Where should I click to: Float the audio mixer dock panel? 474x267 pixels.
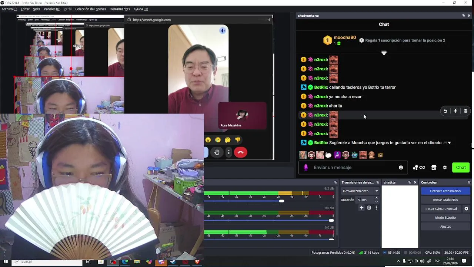coord(336,182)
